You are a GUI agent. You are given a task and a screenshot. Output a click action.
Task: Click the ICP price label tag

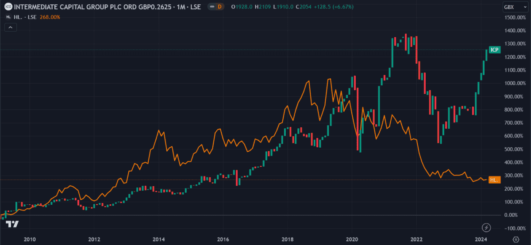(494, 50)
